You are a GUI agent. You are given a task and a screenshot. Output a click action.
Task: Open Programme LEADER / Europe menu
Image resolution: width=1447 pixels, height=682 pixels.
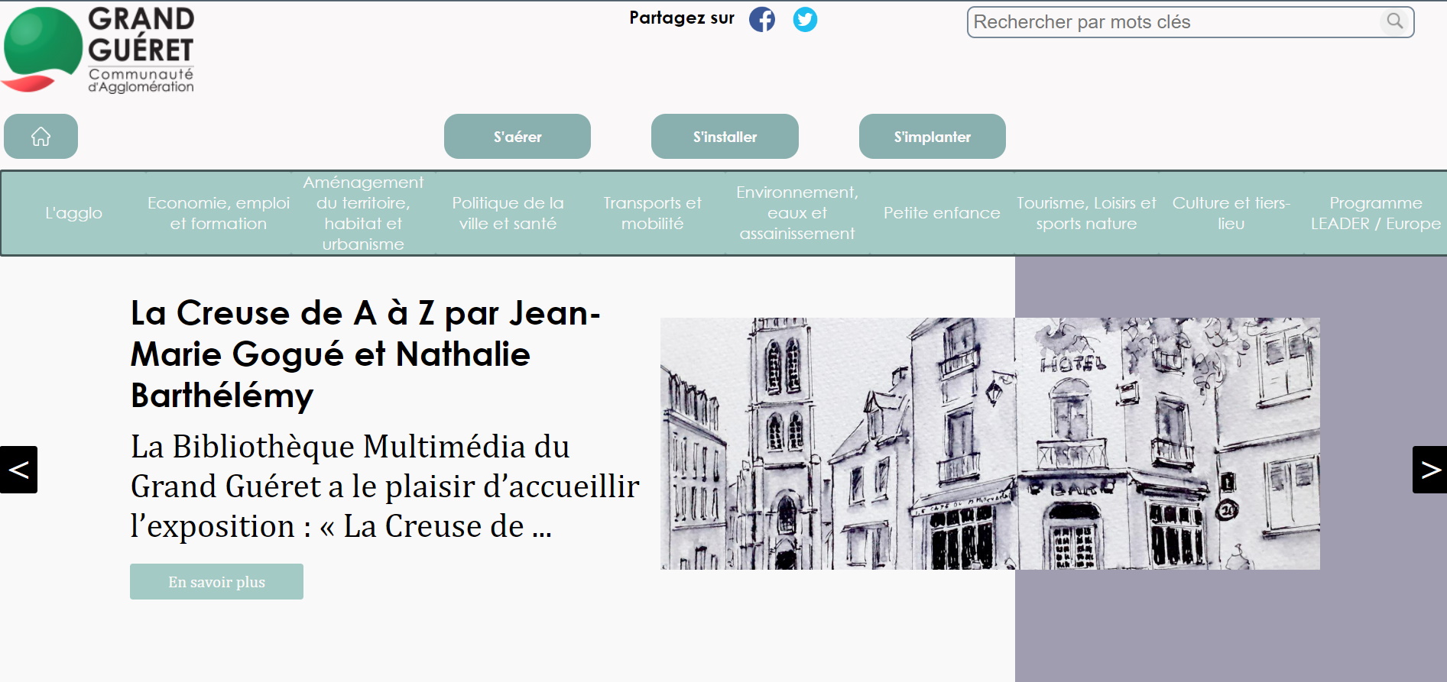click(x=1375, y=213)
